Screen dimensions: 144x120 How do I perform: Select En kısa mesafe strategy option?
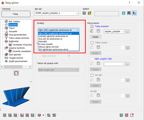pos(46,44)
